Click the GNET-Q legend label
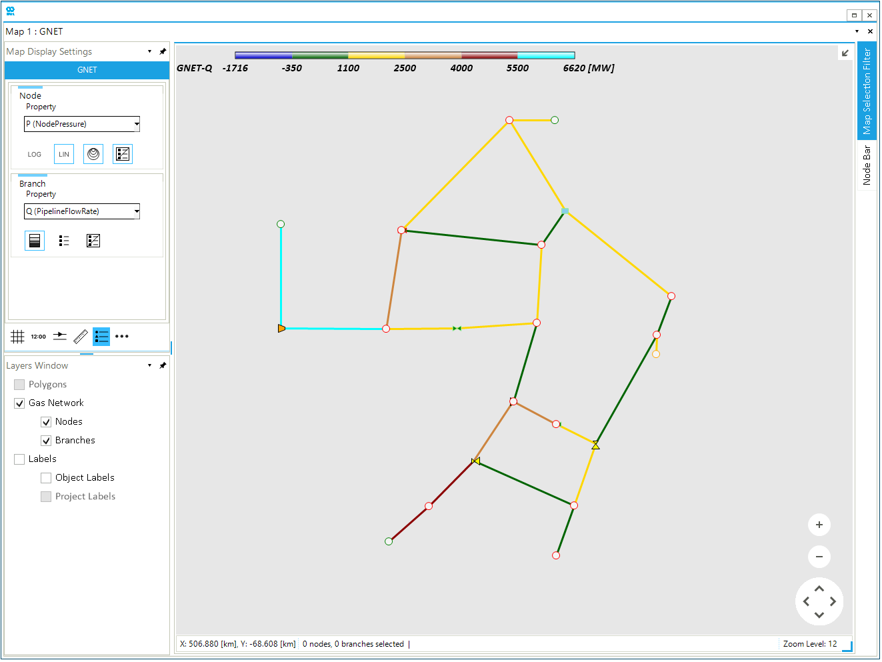 195,68
